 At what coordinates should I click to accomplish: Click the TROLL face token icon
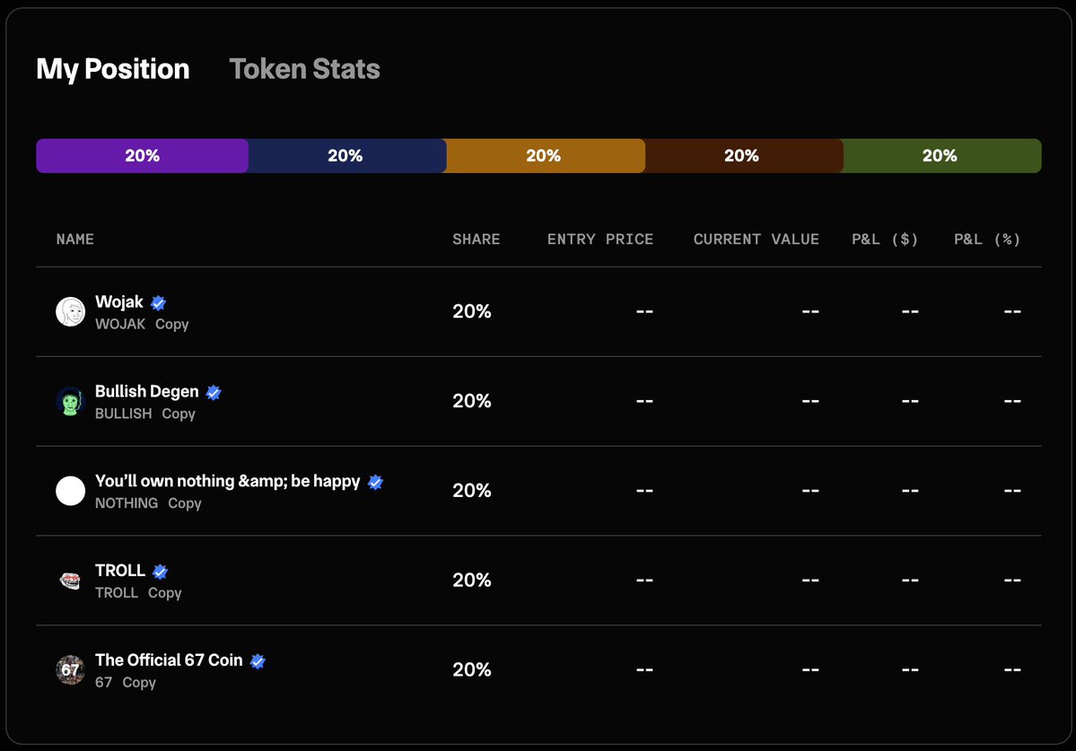(x=71, y=581)
